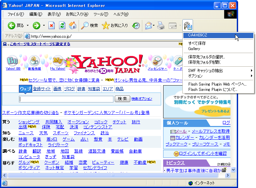Click the メール envelope icon in 個人ツール
Image resolution: width=256 pixels, height=188 pixels.
tap(173, 132)
